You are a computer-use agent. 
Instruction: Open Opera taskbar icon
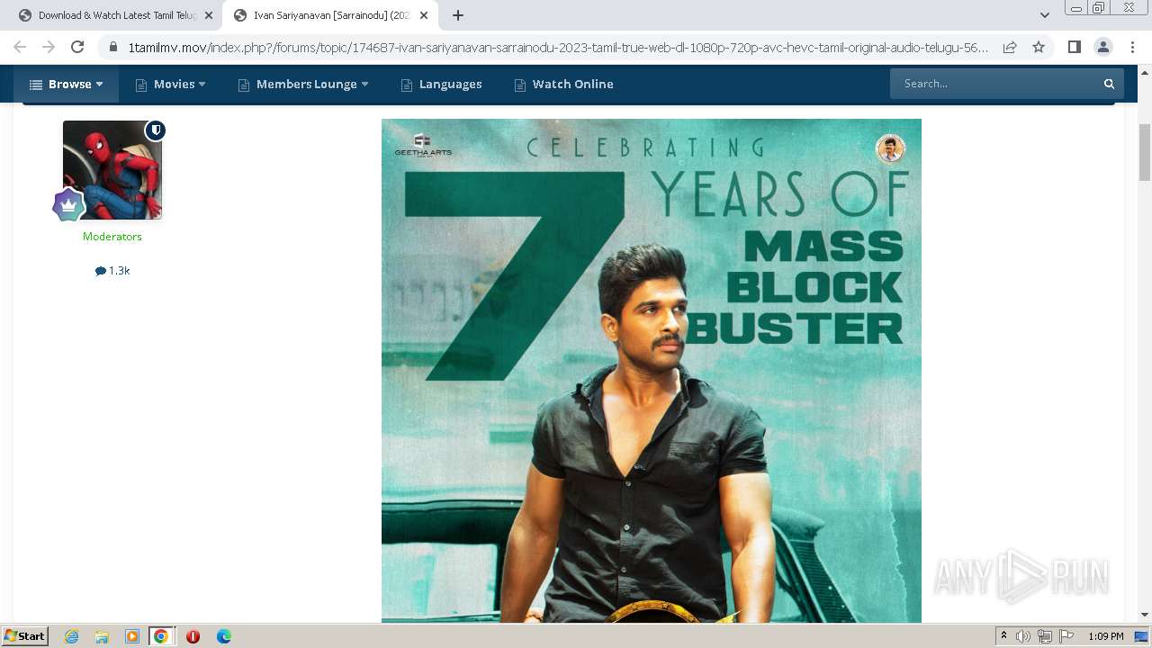coord(193,636)
